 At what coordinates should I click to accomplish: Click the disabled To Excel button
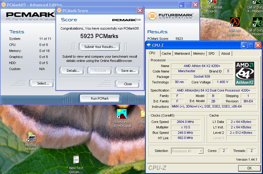coord(100,71)
